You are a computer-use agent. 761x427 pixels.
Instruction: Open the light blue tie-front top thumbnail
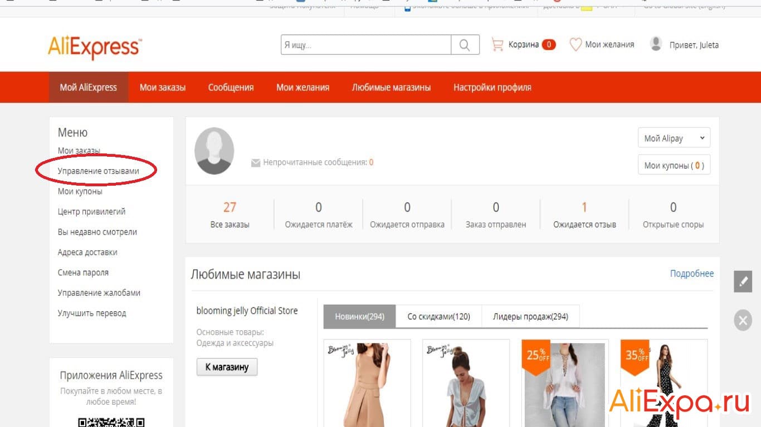point(466,383)
